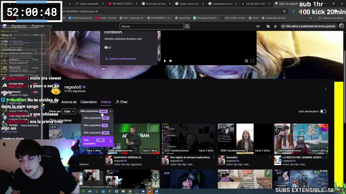Select Más populares 30 D option
346x194 pixels.
click(97, 133)
